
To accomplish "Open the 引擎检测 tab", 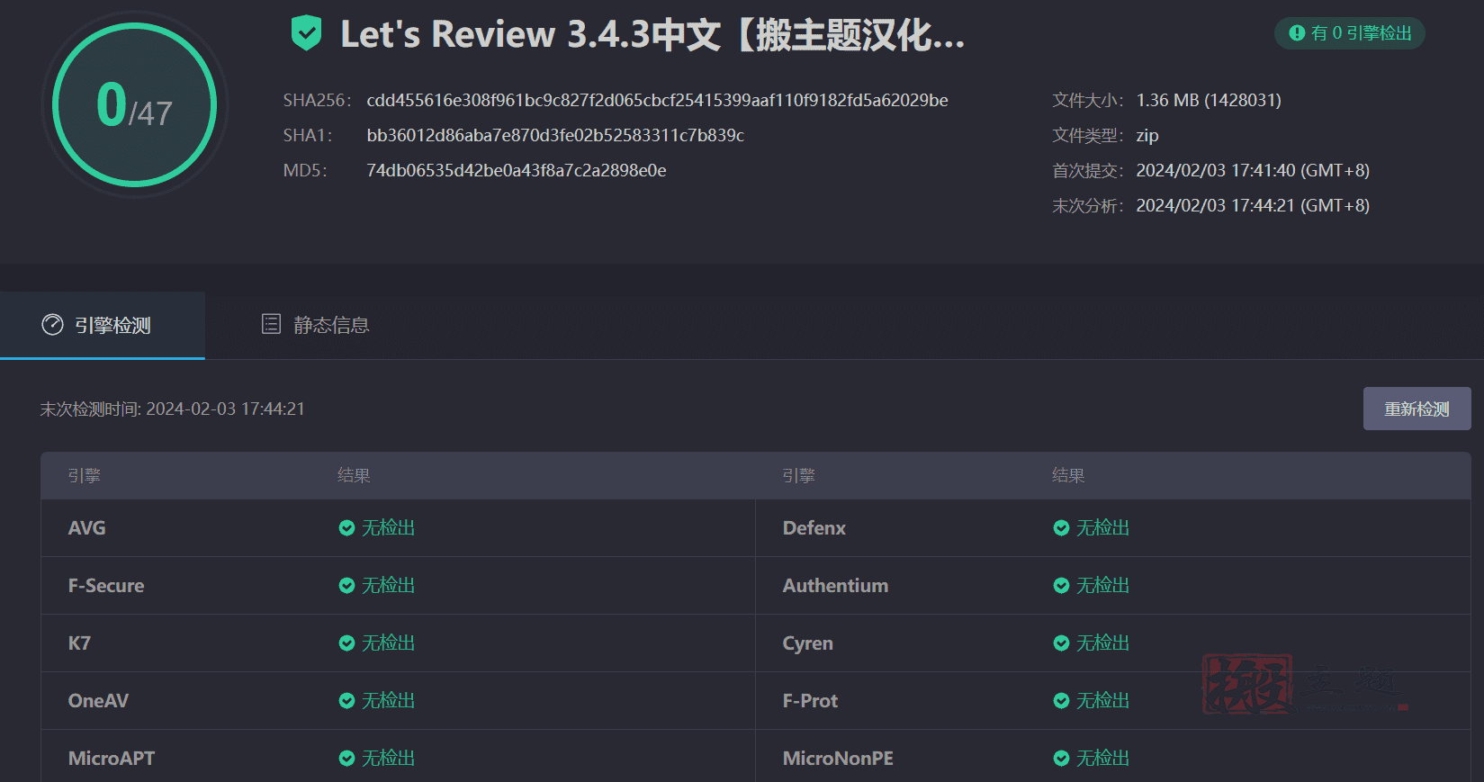I will pyautogui.click(x=103, y=325).
